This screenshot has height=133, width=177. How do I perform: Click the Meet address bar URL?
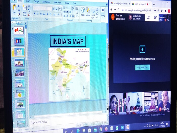click(x=138, y=10)
